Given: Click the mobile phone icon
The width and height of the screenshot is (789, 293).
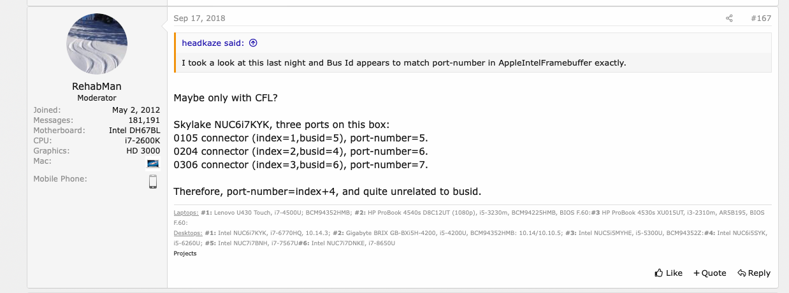Looking at the screenshot, I should pos(153,182).
